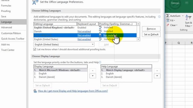This screenshot has height=108, width=193.
Task: Open the Formulas options category
Action: (6, 6)
